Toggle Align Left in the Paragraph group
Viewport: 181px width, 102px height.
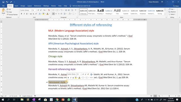53,14
